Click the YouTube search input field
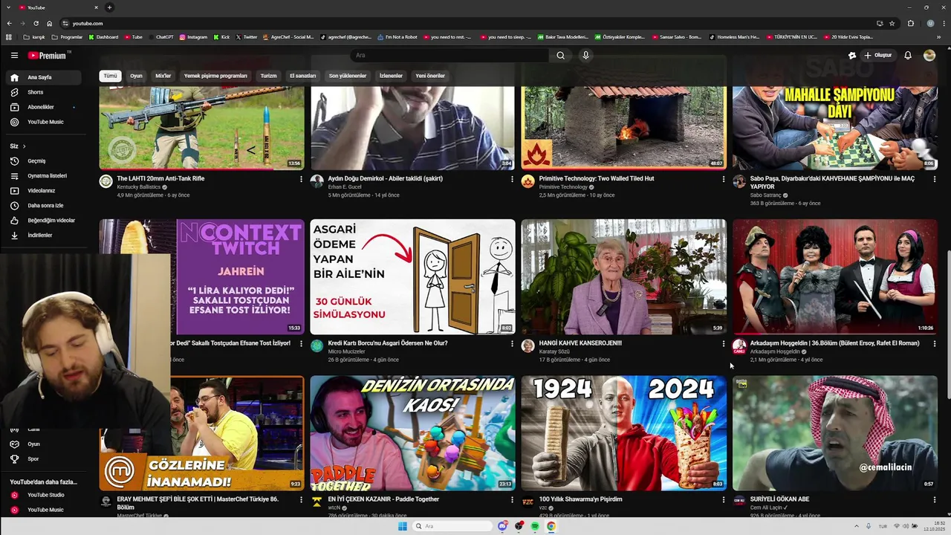951x535 pixels. 449,55
